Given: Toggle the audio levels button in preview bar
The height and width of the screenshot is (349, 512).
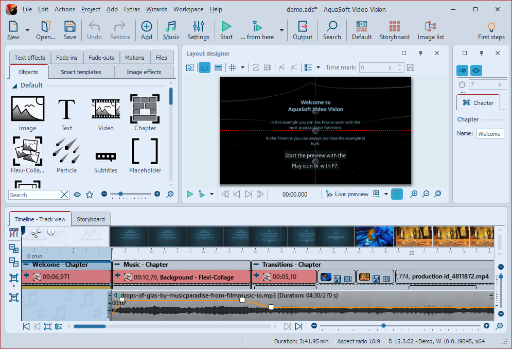Looking at the screenshot, I should tap(397, 194).
